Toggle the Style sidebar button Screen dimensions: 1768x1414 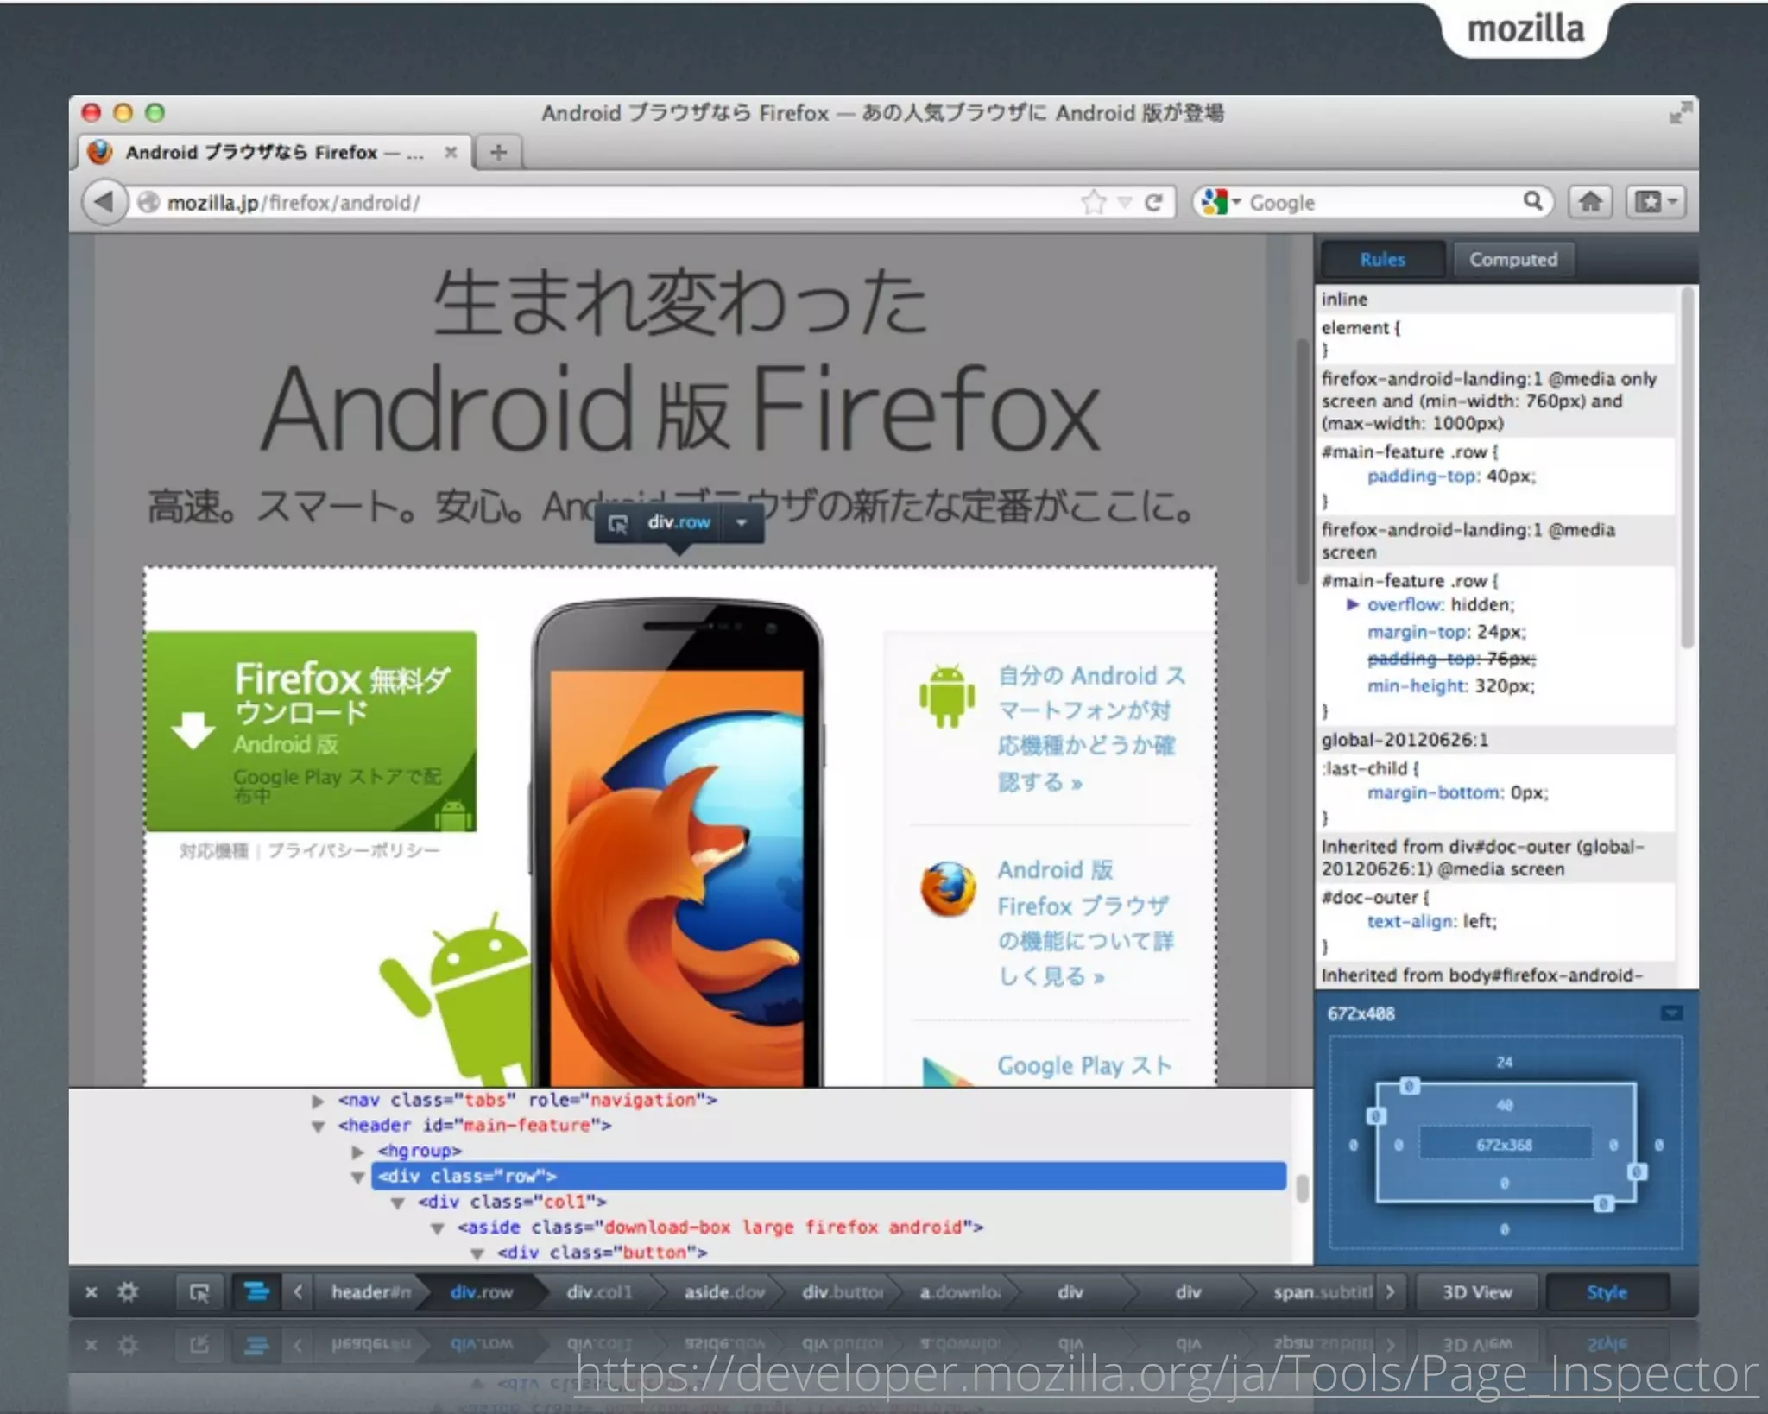[x=1607, y=1292]
